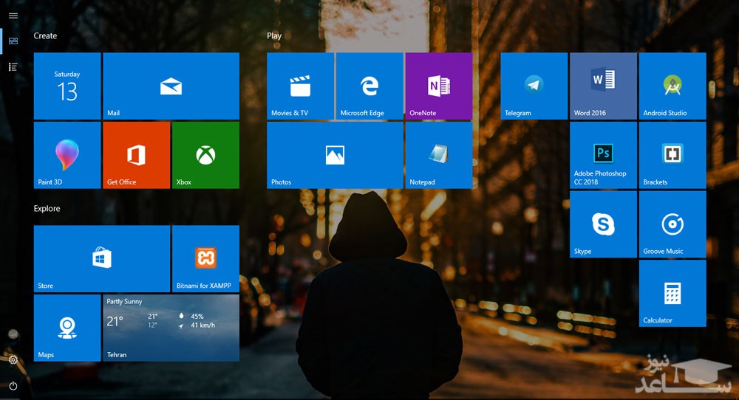Launch Paint 3D from Start
Viewport: 739px width, 400px height.
pos(67,155)
